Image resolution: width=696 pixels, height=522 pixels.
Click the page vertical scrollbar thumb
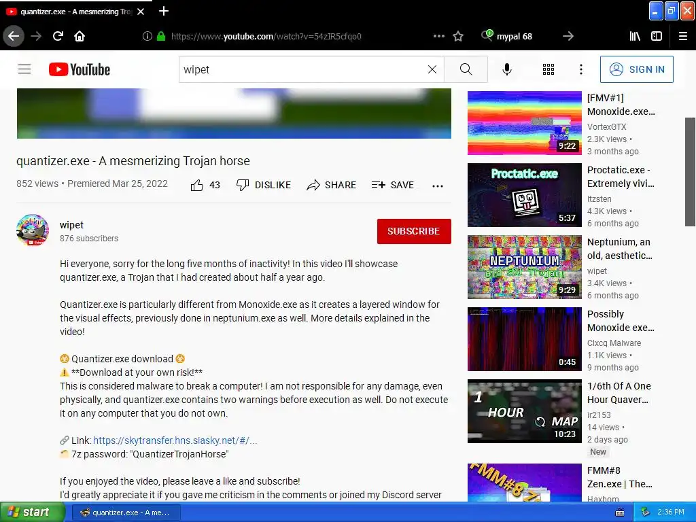click(x=691, y=172)
